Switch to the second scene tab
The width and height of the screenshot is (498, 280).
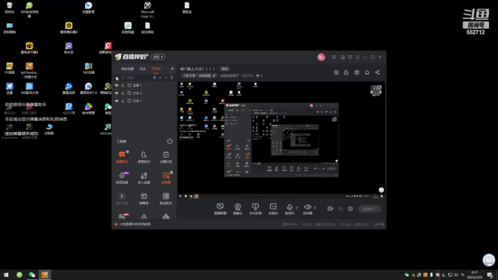[x=143, y=69]
